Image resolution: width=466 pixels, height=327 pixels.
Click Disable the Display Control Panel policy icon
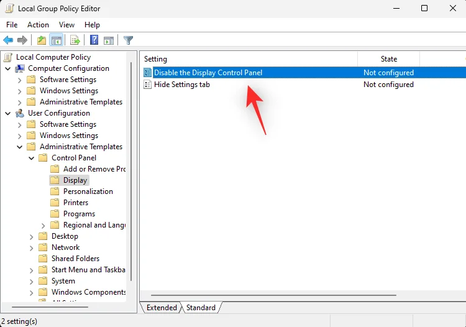[x=147, y=73]
